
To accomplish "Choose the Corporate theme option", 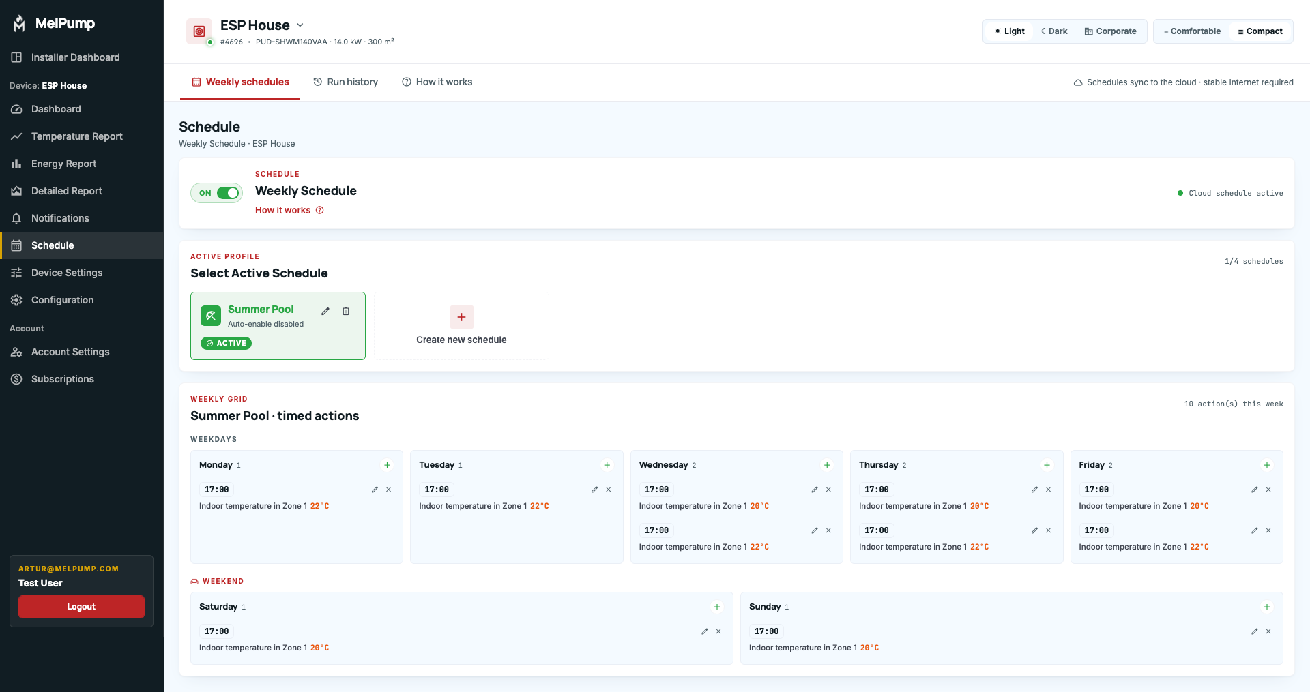I will point(1110,31).
